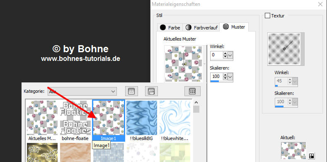The height and width of the screenshot is (162, 327).
Task: Enable the Textur checkbox
Action: [x=267, y=16]
